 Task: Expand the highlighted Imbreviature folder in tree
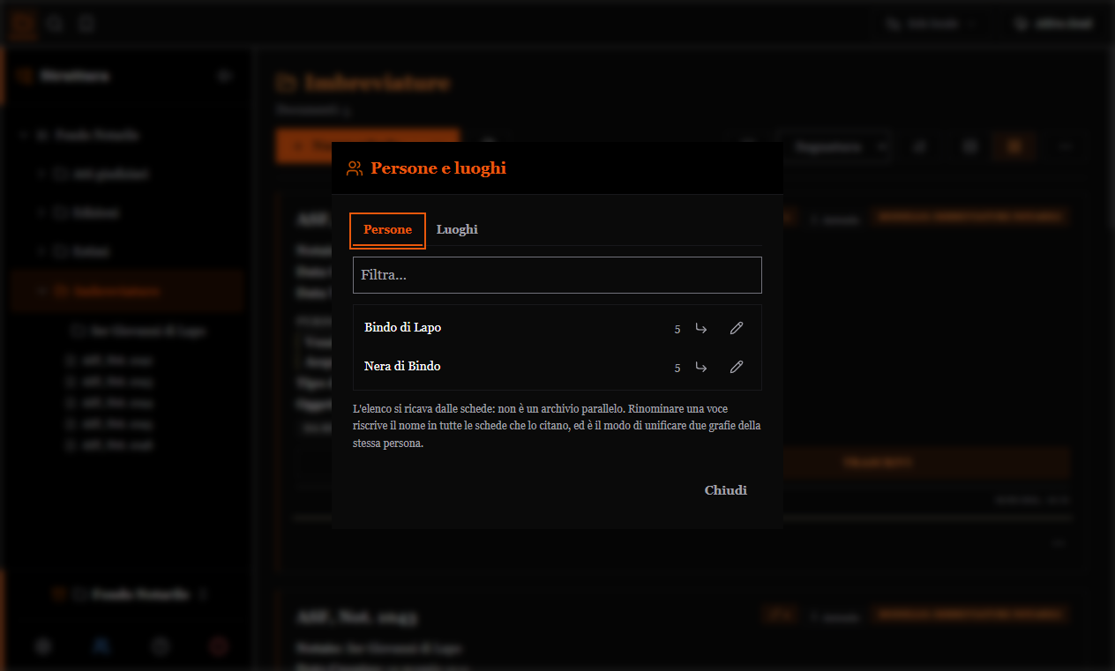(x=41, y=290)
